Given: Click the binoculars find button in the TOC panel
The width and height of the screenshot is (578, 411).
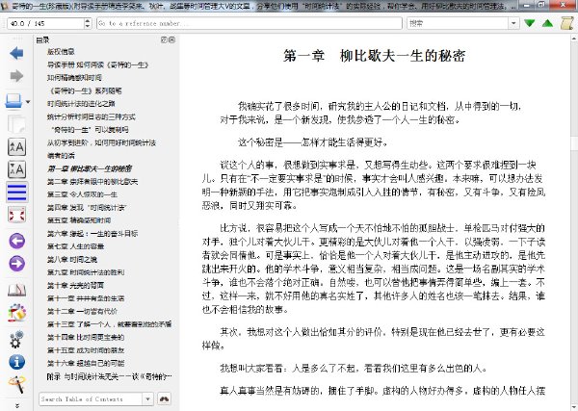Looking at the screenshot, I should pyautogui.click(x=164, y=398).
